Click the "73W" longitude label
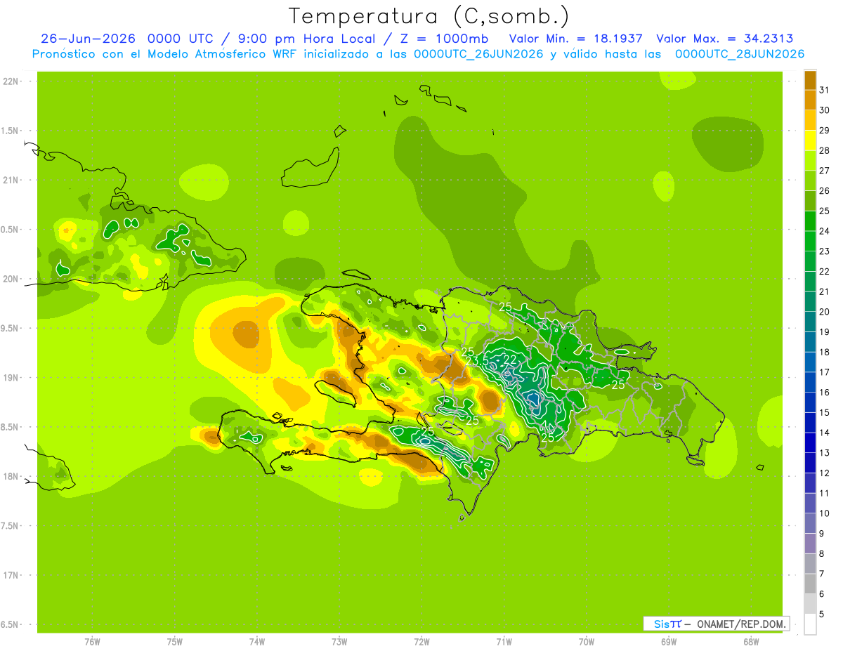The image size is (843, 651). (x=339, y=641)
